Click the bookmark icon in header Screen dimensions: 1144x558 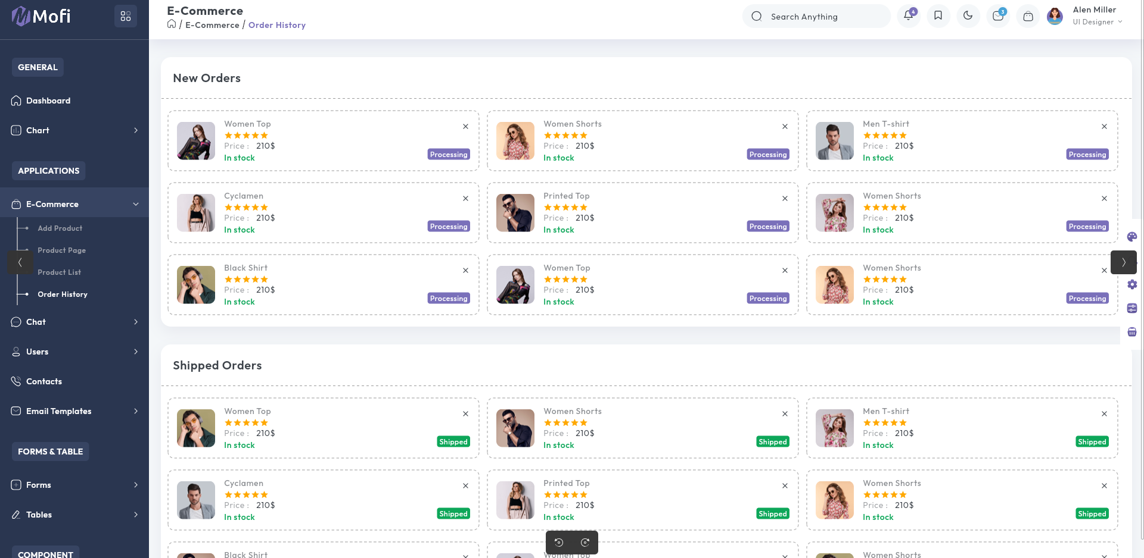pyautogui.click(x=938, y=16)
